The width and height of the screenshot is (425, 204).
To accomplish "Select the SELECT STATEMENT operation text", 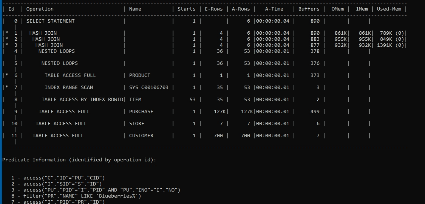I will (x=50, y=21).
